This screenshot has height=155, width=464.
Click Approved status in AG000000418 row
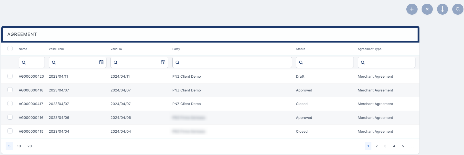[x=304, y=90]
